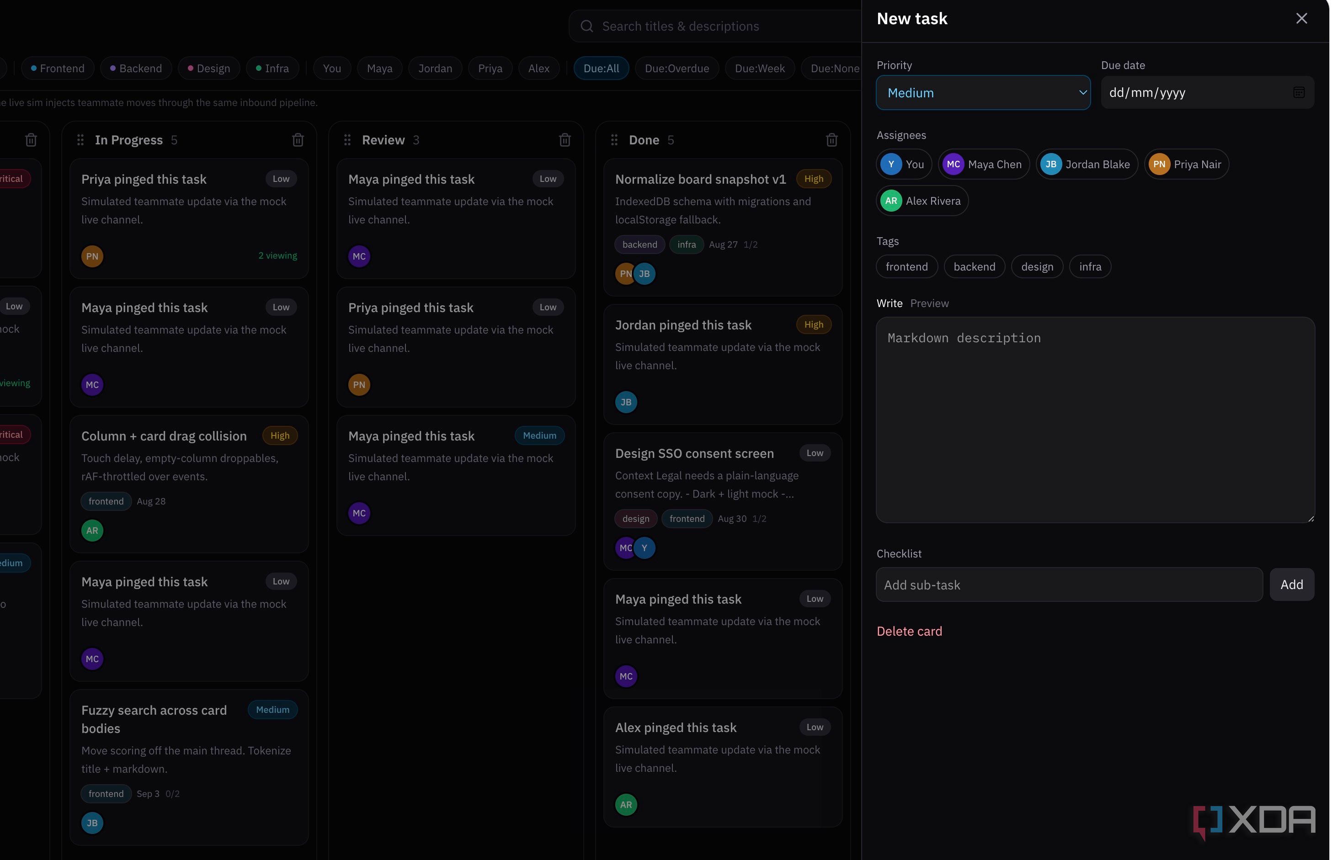1332x860 pixels.
Task: Click the Done column drag handle
Action: (x=614, y=140)
